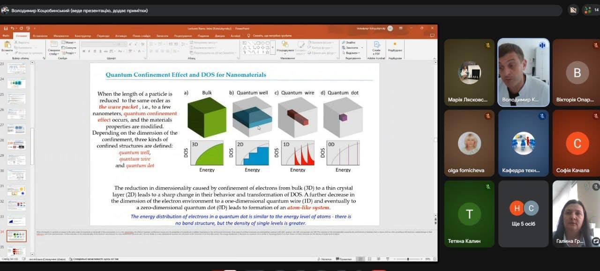
Task: Click the Примітки comments button in status bar
Action: [x=344, y=259]
